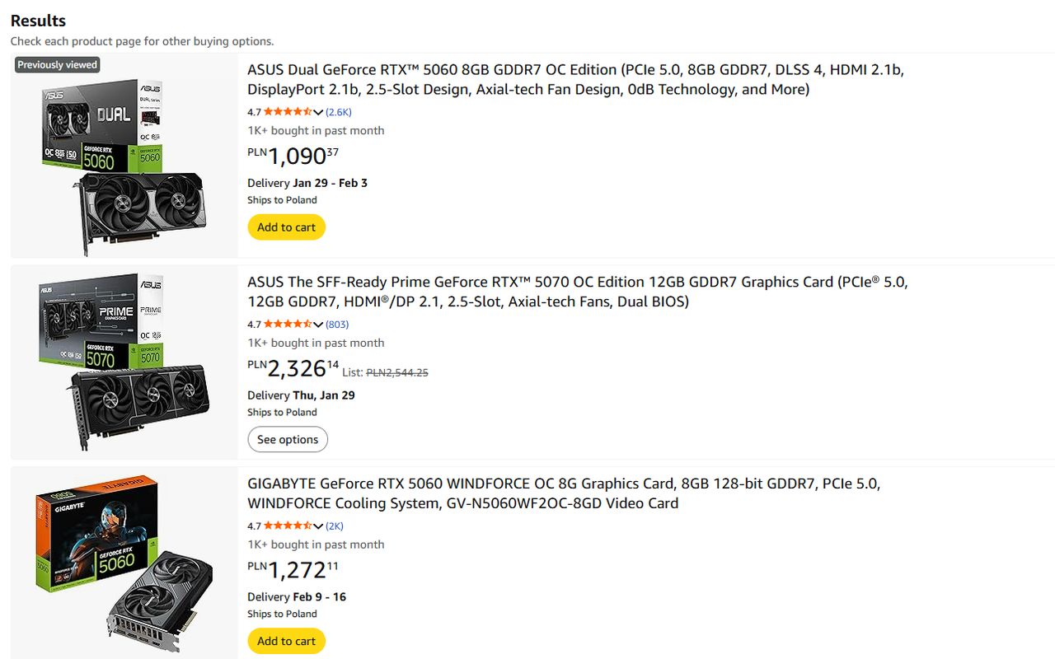Viewport: 1055px width, 659px height.
Task: Click the ASUS Prime RTX 5070 title link
Action: pyautogui.click(x=577, y=292)
